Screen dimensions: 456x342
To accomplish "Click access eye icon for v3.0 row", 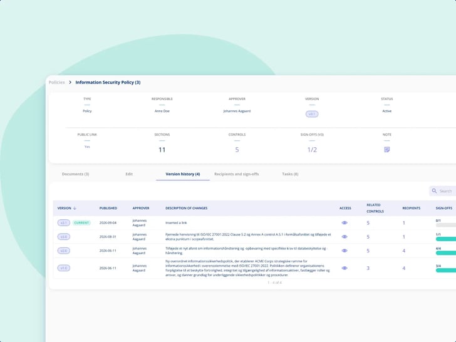I will pos(345,237).
